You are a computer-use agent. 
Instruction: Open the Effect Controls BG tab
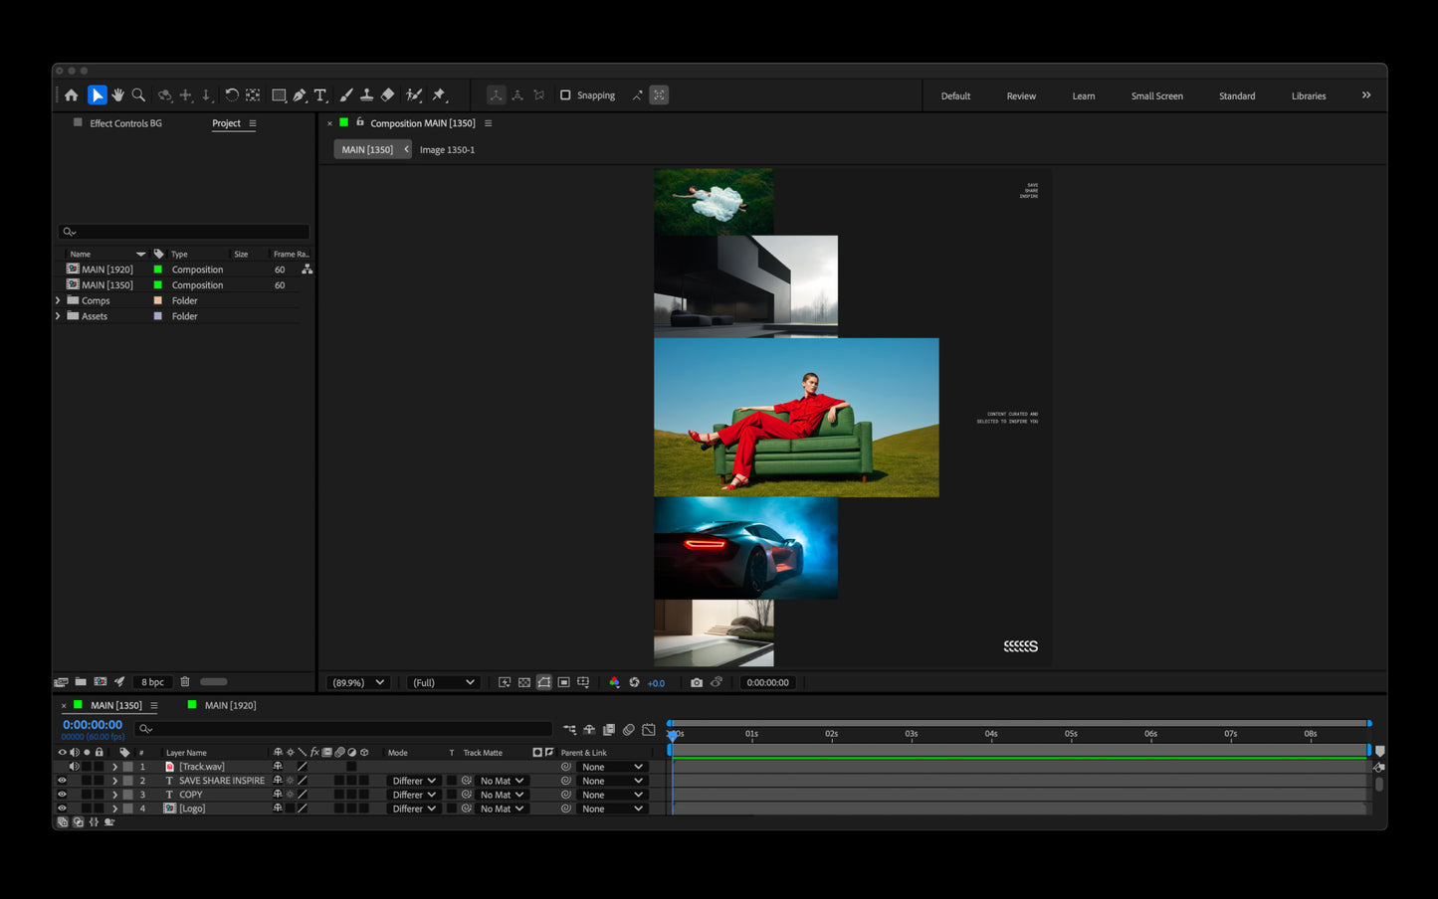click(x=125, y=123)
